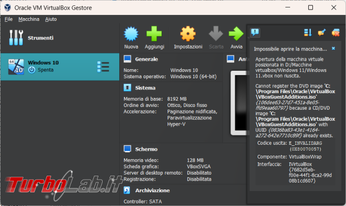
Task: Click the 'Controller: SATA' storage line
Action: (143, 201)
